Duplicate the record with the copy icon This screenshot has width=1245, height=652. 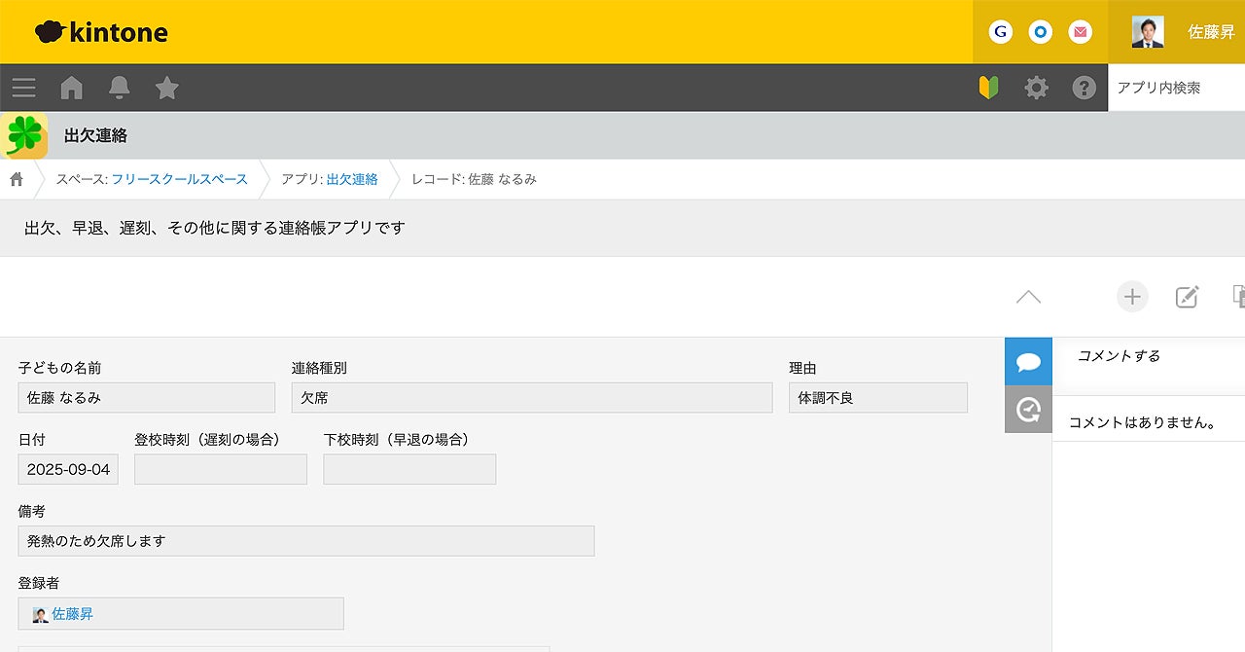[1238, 297]
